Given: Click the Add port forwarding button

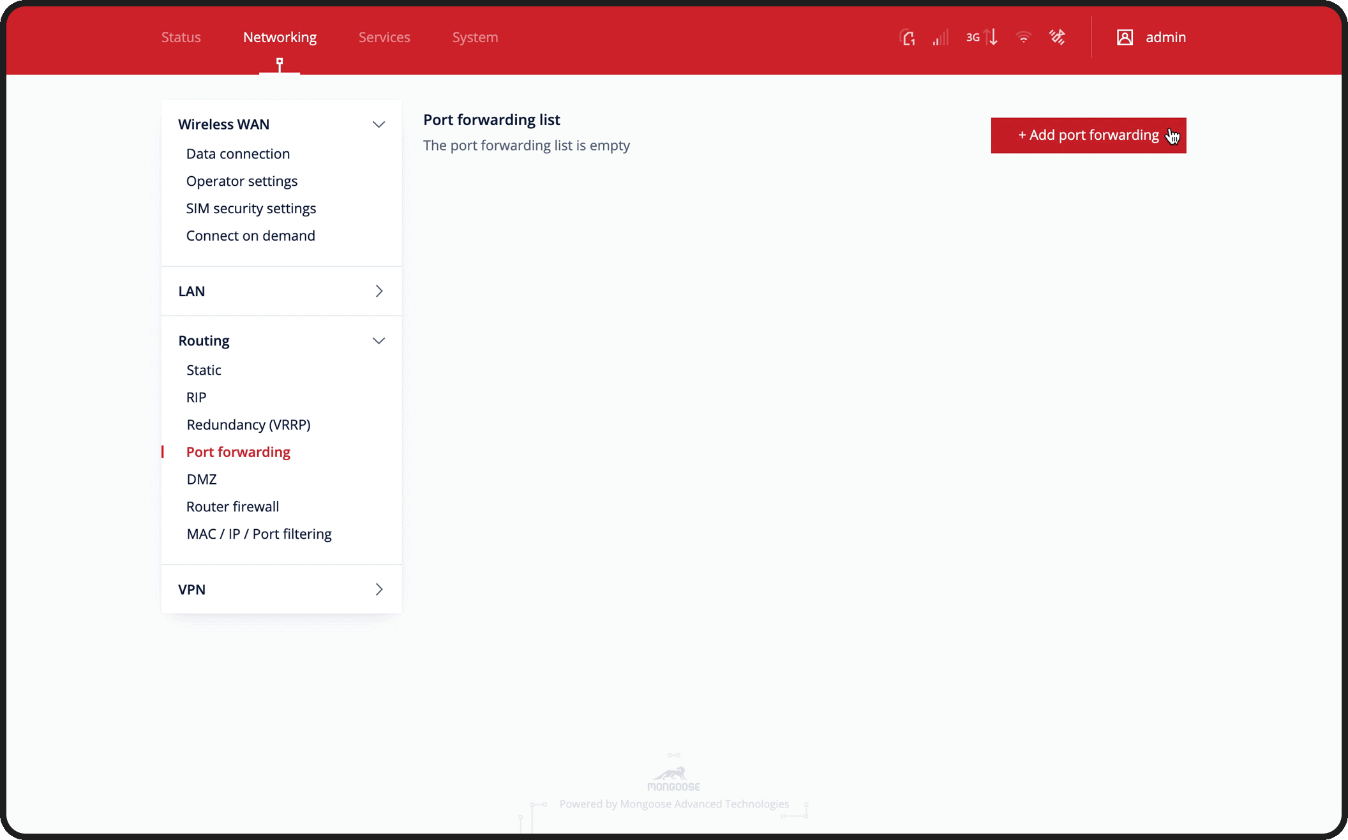Looking at the screenshot, I should [x=1088, y=135].
